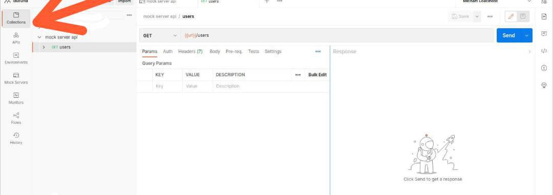Image resolution: width=553 pixels, height=195 pixels.
Task: Switch to comment view mode toggle
Action: pos(523,16)
